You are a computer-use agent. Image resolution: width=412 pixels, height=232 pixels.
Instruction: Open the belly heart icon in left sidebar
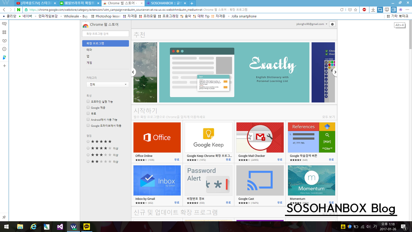pyautogui.click(x=4, y=41)
